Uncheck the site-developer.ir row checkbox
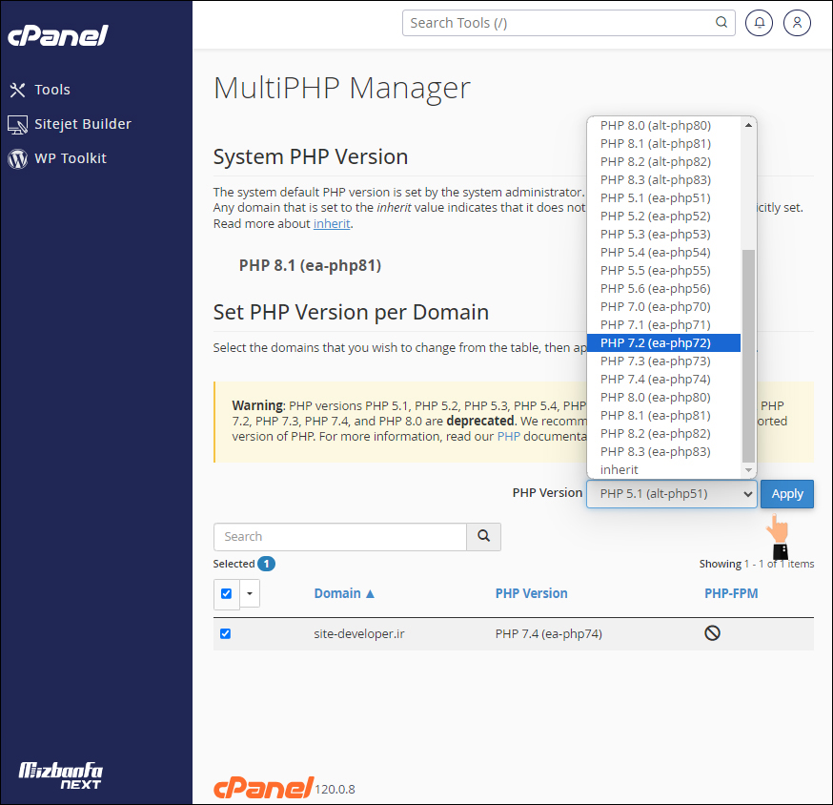 click(x=225, y=633)
